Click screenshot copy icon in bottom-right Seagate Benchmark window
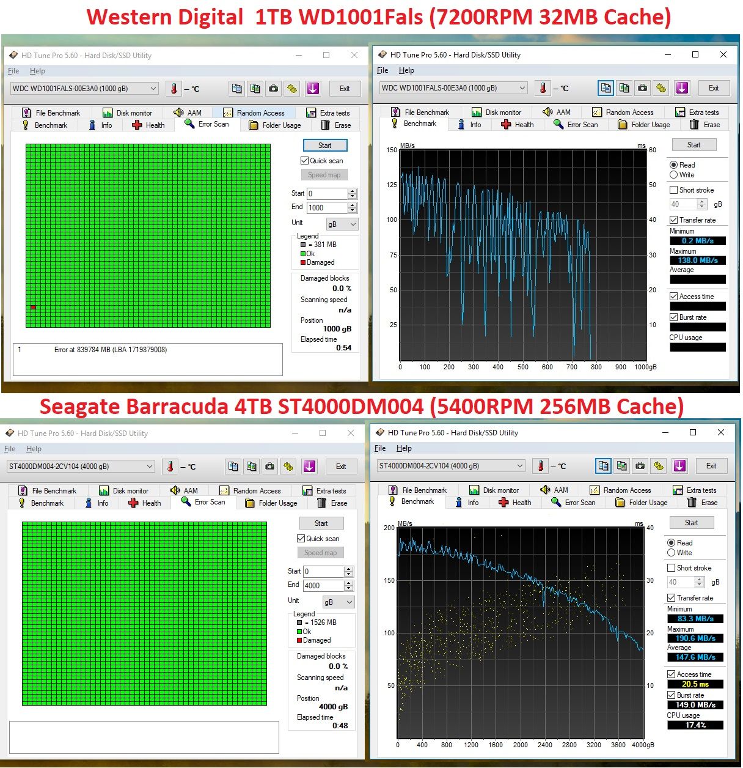This screenshot has width=743, height=768. click(621, 466)
